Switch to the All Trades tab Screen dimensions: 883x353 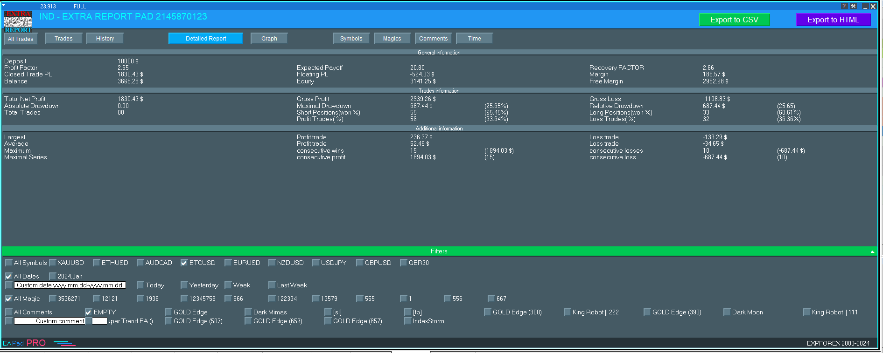click(x=21, y=39)
